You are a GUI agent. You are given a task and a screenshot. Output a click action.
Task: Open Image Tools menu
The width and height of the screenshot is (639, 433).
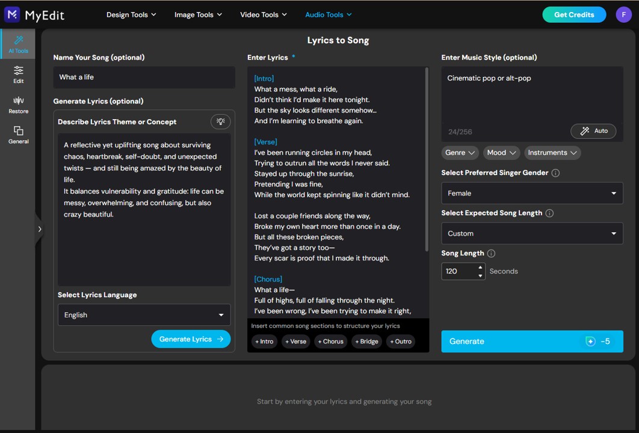[x=198, y=14]
